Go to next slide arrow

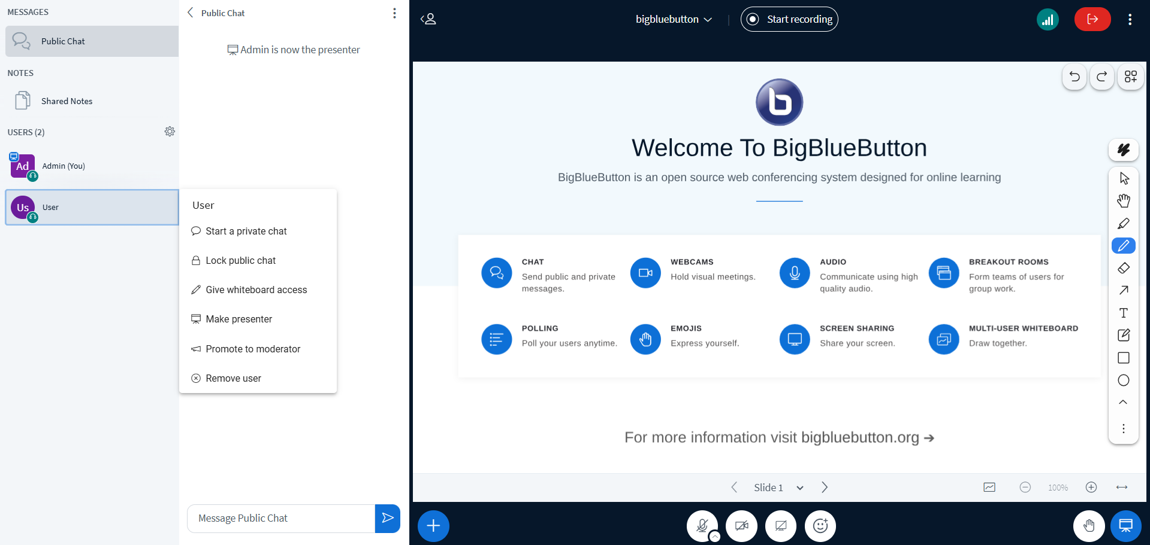click(x=825, y=488)
